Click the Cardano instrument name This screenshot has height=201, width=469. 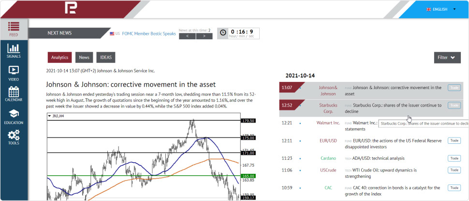[x=328, y=158]
